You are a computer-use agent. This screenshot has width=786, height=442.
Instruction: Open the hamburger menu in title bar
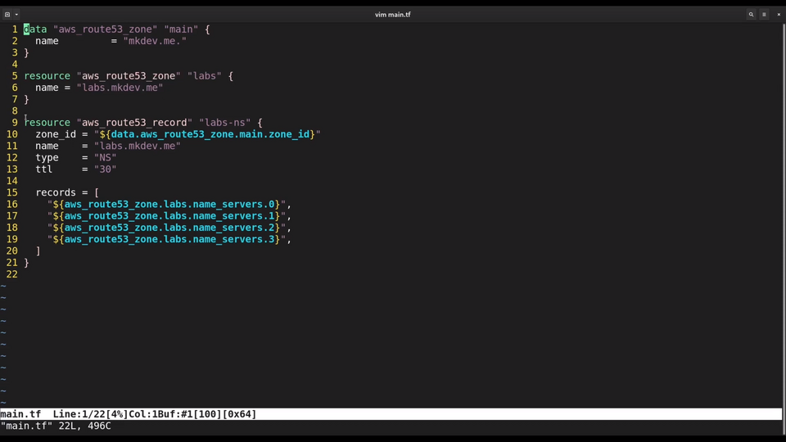pyautogui.click(x=764, y=15)
